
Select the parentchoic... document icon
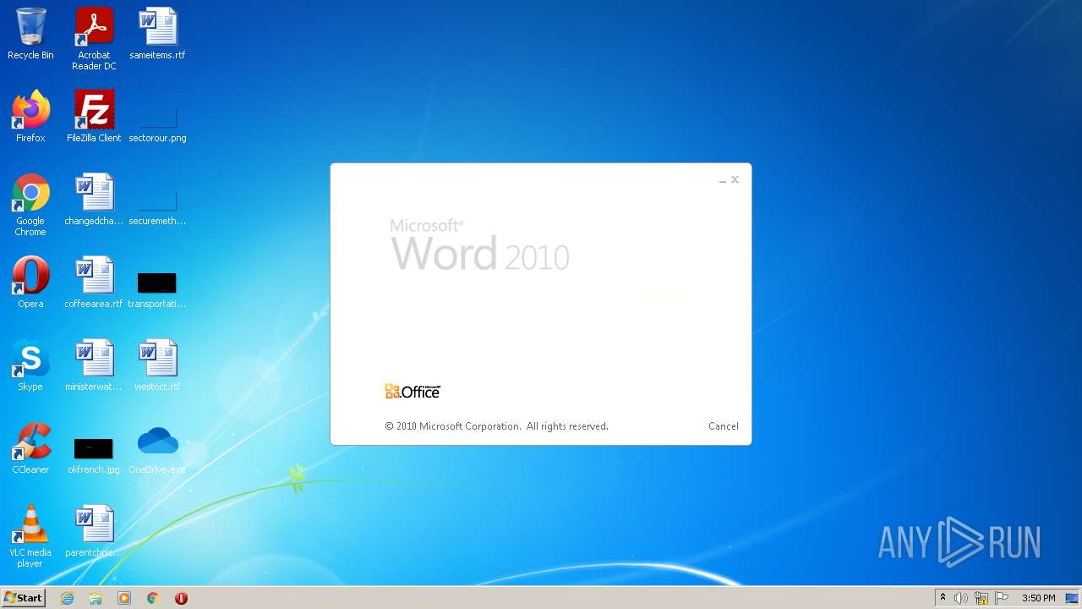point(94,531)
